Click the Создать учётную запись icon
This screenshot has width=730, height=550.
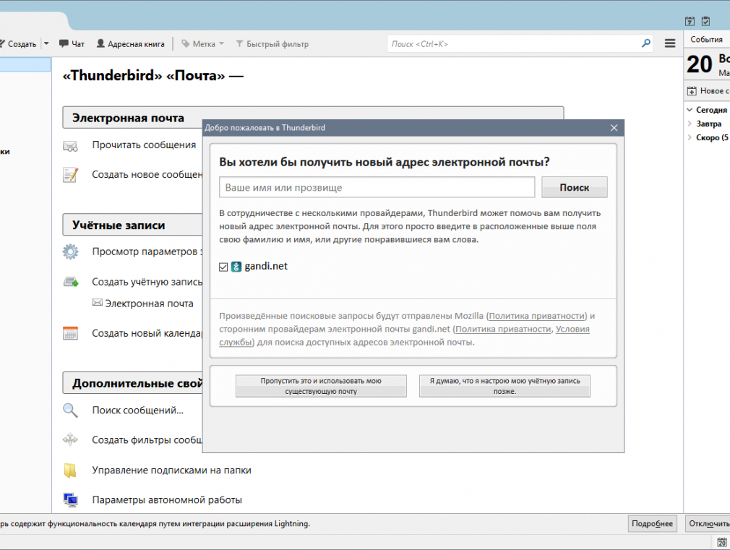[x=71, y=282]
